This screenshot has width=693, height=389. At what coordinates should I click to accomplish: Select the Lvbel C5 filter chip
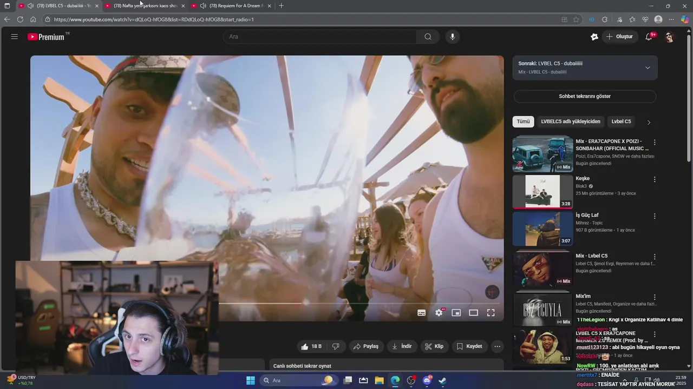[x=621, y=122]
